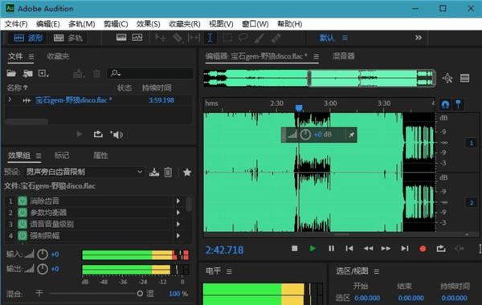Save effects rack preset
The width and height of the screenshot is (482, 305).
(154, 172)
